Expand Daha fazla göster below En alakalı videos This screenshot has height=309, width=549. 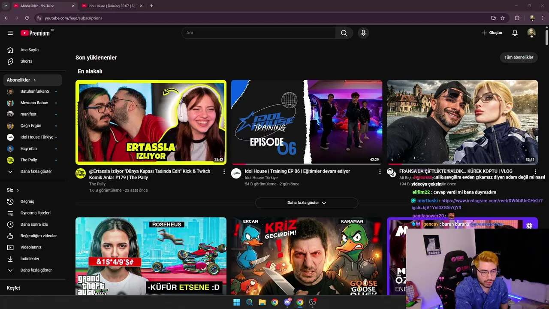[x=307, y=203]
